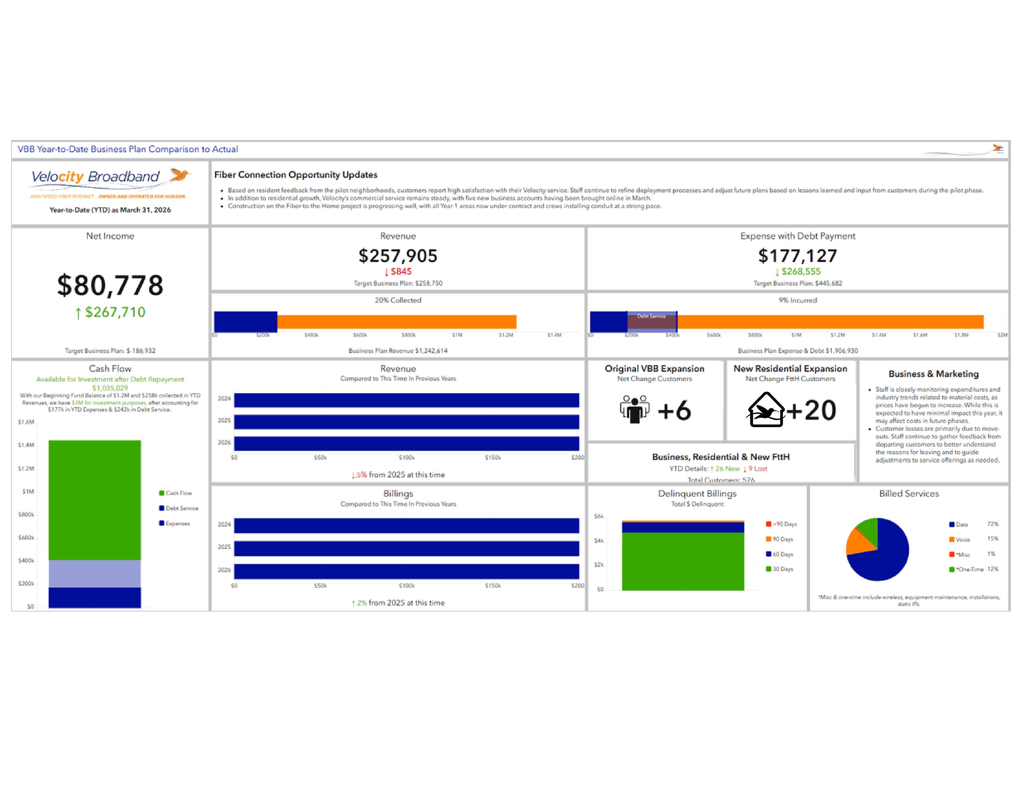
Task: Click red down arrow beside $845
Action: (x=387, y=272)
